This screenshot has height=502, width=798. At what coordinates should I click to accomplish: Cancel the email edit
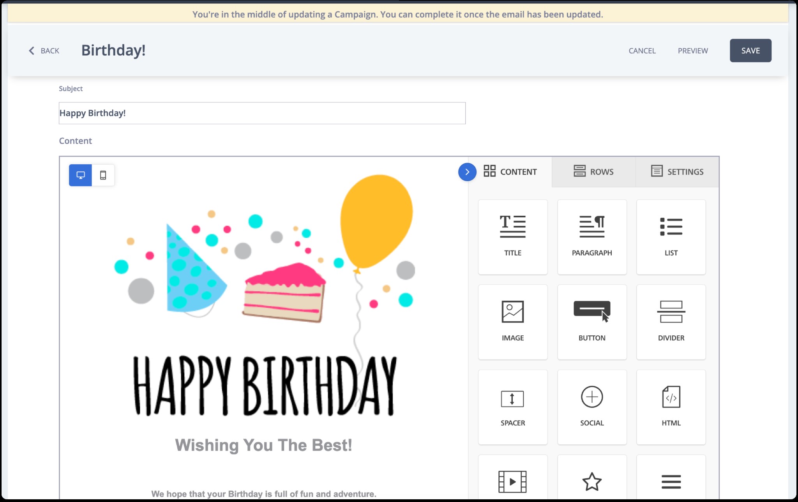pos(642,51)
